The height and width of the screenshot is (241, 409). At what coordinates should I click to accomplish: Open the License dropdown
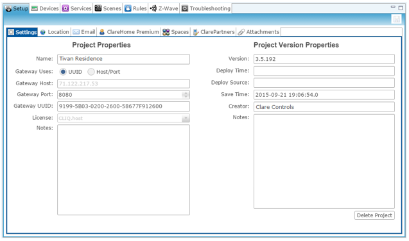[186, 118]
